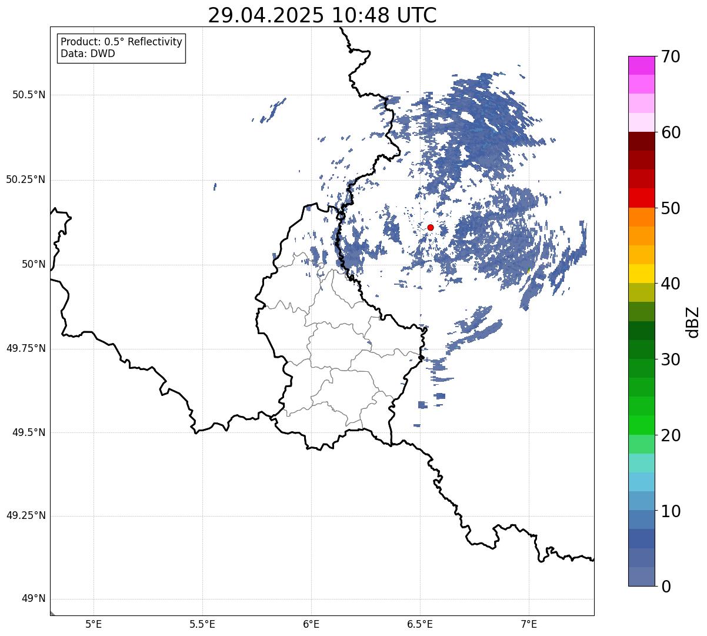
Task: Pick the bright magenta top colorbar swatch
Action: (641, 65)
